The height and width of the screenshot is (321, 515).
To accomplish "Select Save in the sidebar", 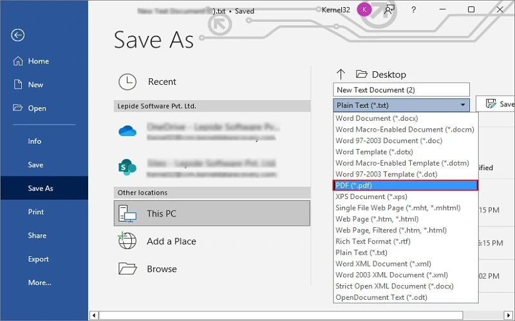I will point(44,165).
